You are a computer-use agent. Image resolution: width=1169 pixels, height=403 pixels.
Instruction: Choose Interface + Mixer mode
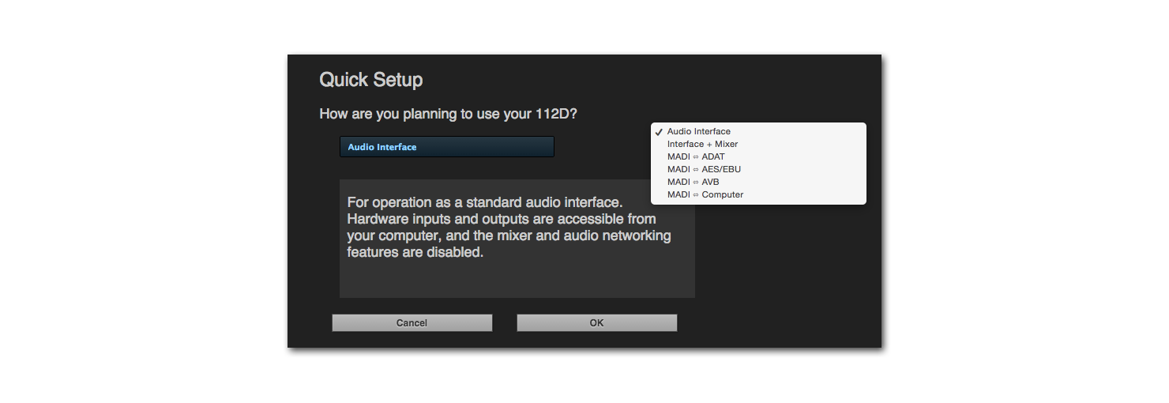tap(702, 145)
